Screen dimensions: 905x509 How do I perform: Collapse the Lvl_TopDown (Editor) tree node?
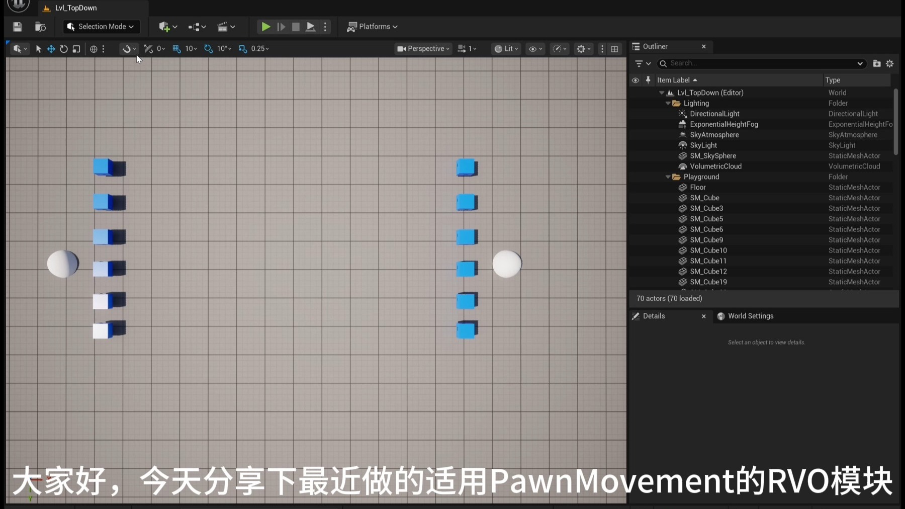(x=662, y=93)
